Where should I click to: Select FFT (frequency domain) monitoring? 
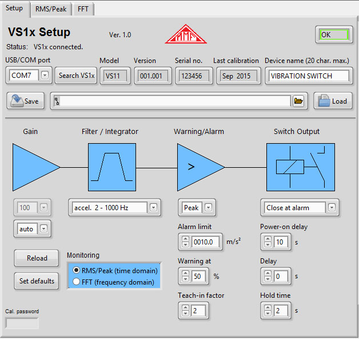[114, 282]
